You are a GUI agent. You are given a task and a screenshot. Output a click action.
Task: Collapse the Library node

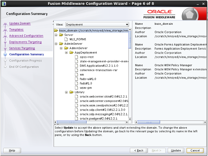click(x=66, y=92)
